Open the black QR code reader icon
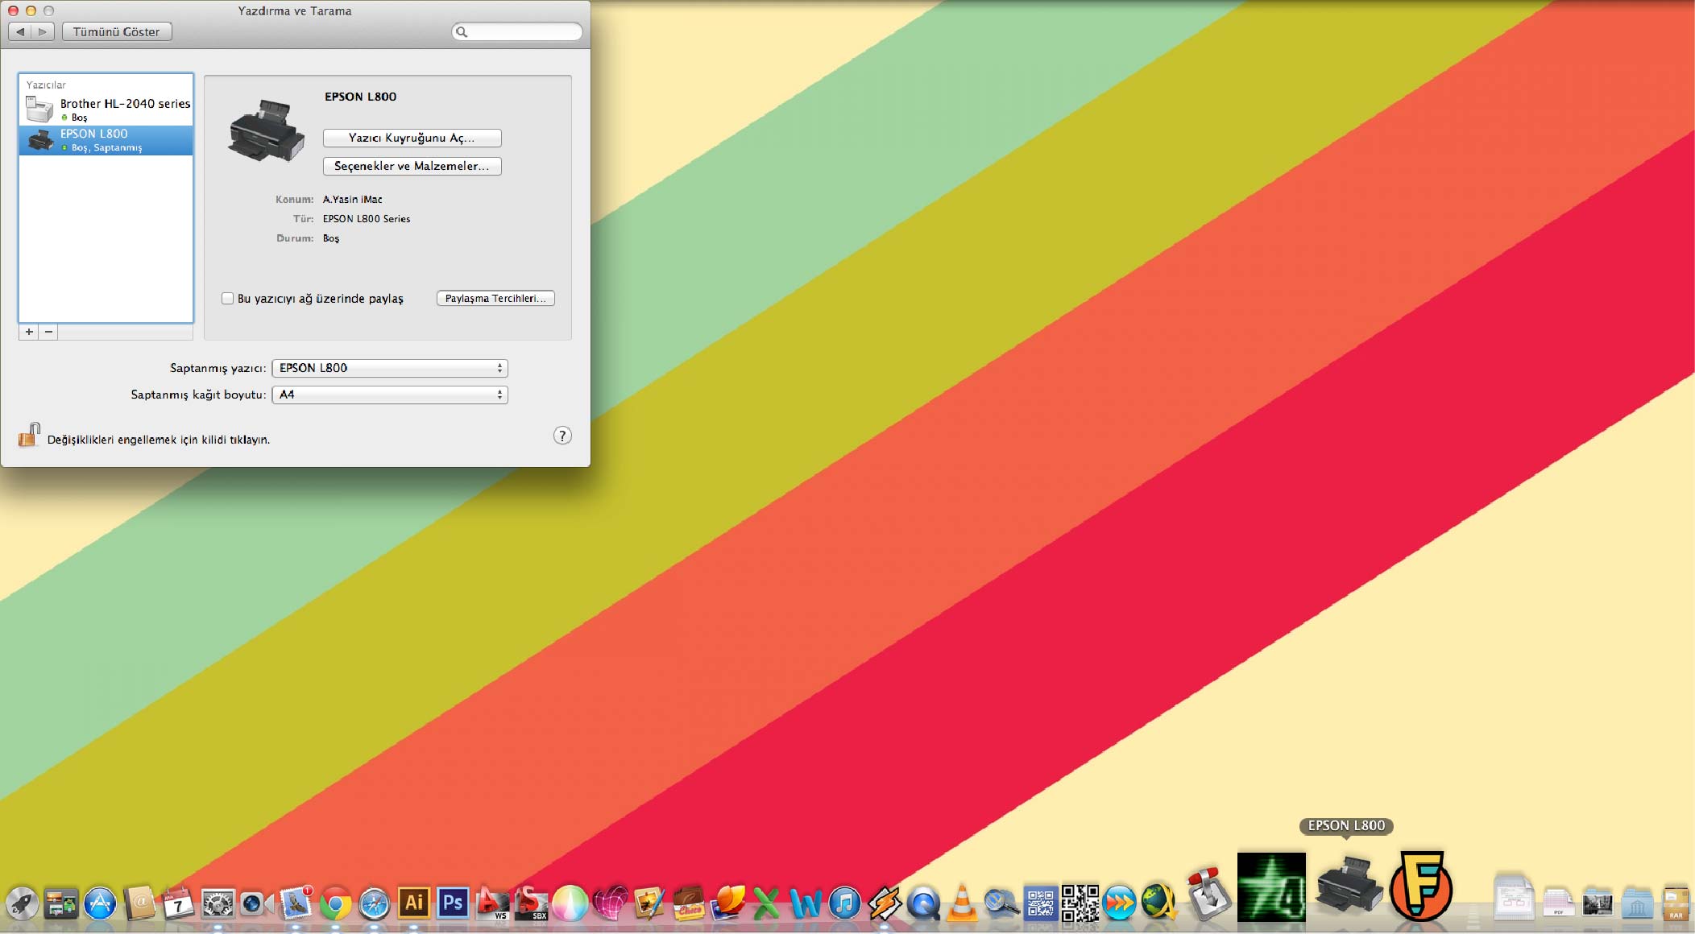The height and width of the screenshot is (934, 1695). (1080, 903)
